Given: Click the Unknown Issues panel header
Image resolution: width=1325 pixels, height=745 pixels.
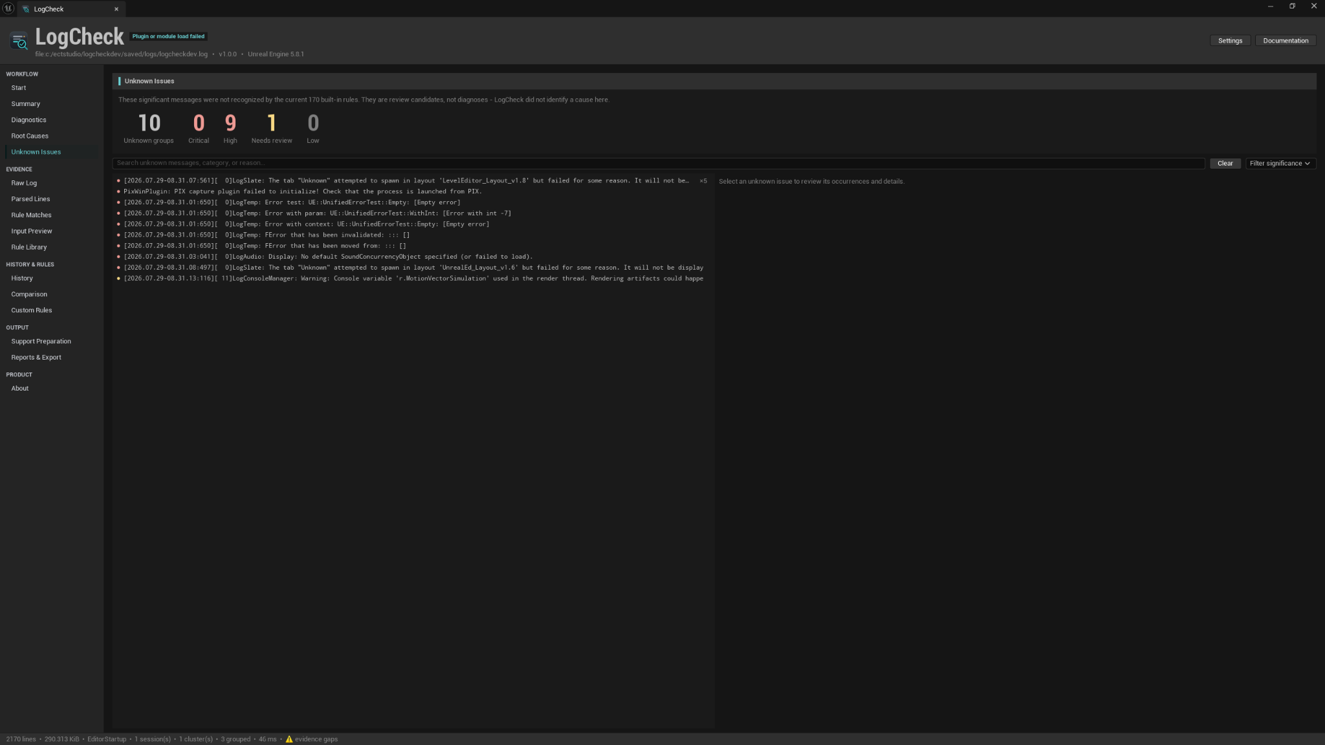Looking at the screenshot, I should (714, 81).
